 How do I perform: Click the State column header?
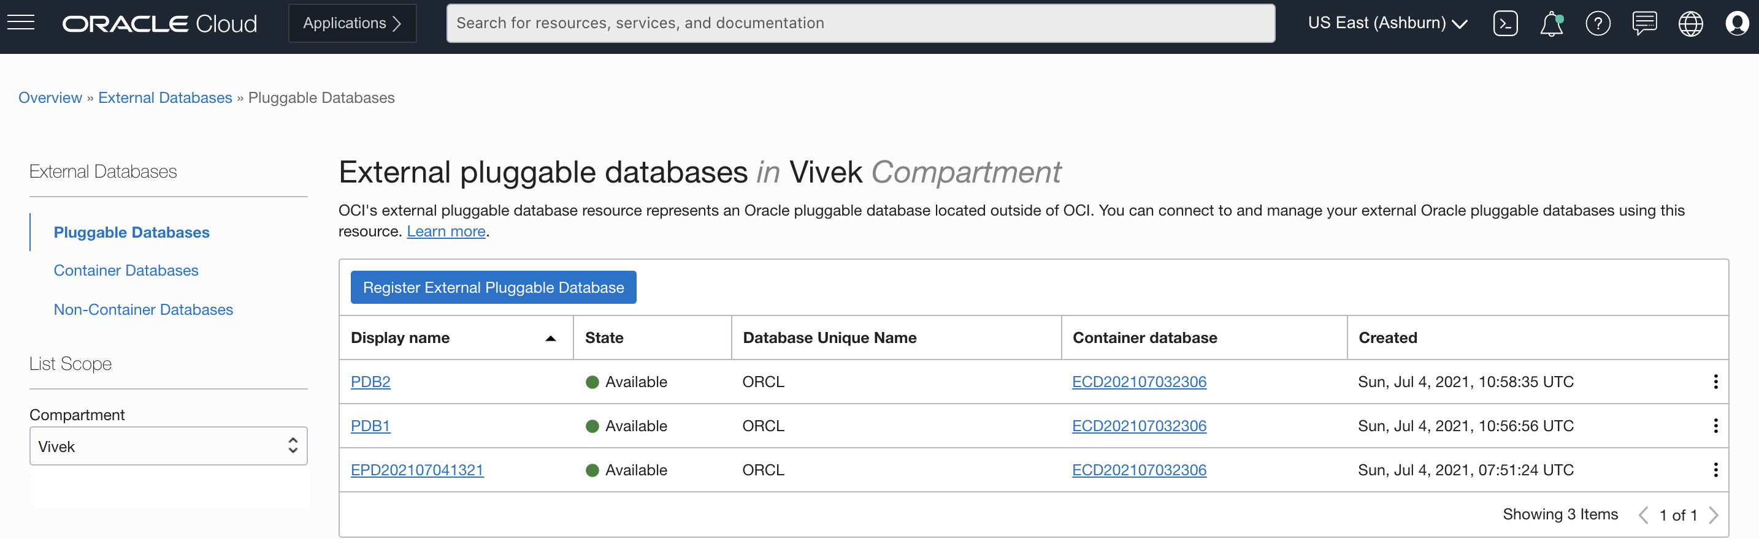(x=604, y=337)
